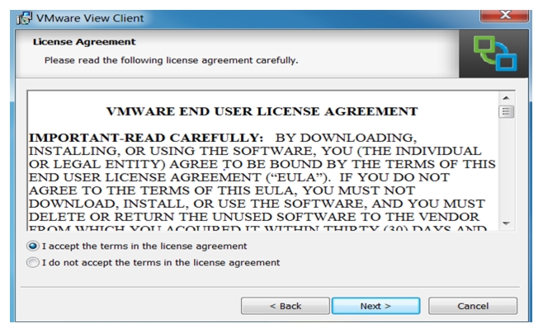Click inside the license agreement text box
The width and height of the screenshot is (543, 333).
tap(263, 161)
